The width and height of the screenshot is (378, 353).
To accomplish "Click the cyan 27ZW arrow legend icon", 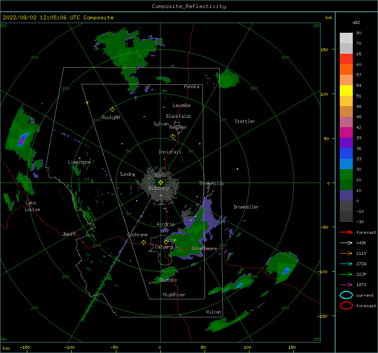I will tap(346, 264).
